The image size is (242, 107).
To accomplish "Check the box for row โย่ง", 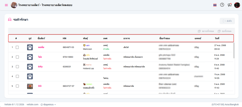I will coord(17,57).
